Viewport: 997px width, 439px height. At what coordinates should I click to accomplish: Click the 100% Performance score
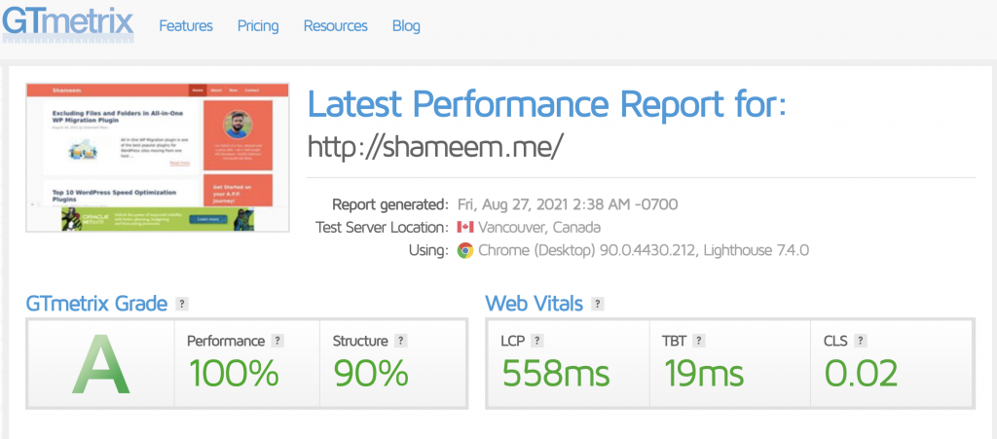(x=234, y=374)
